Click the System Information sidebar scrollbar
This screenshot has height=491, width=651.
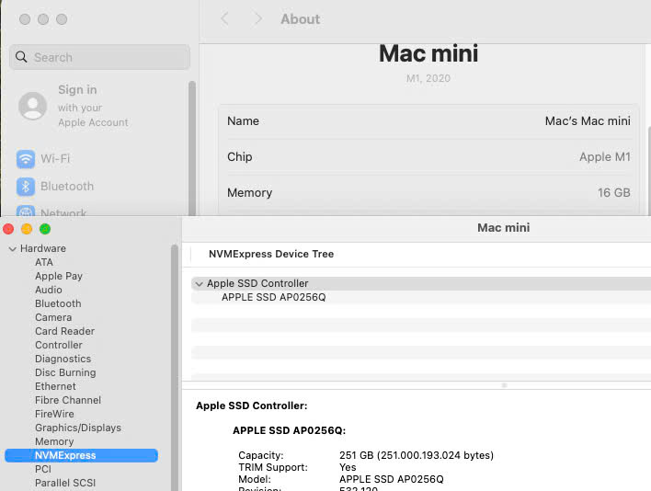coord(175,368)
